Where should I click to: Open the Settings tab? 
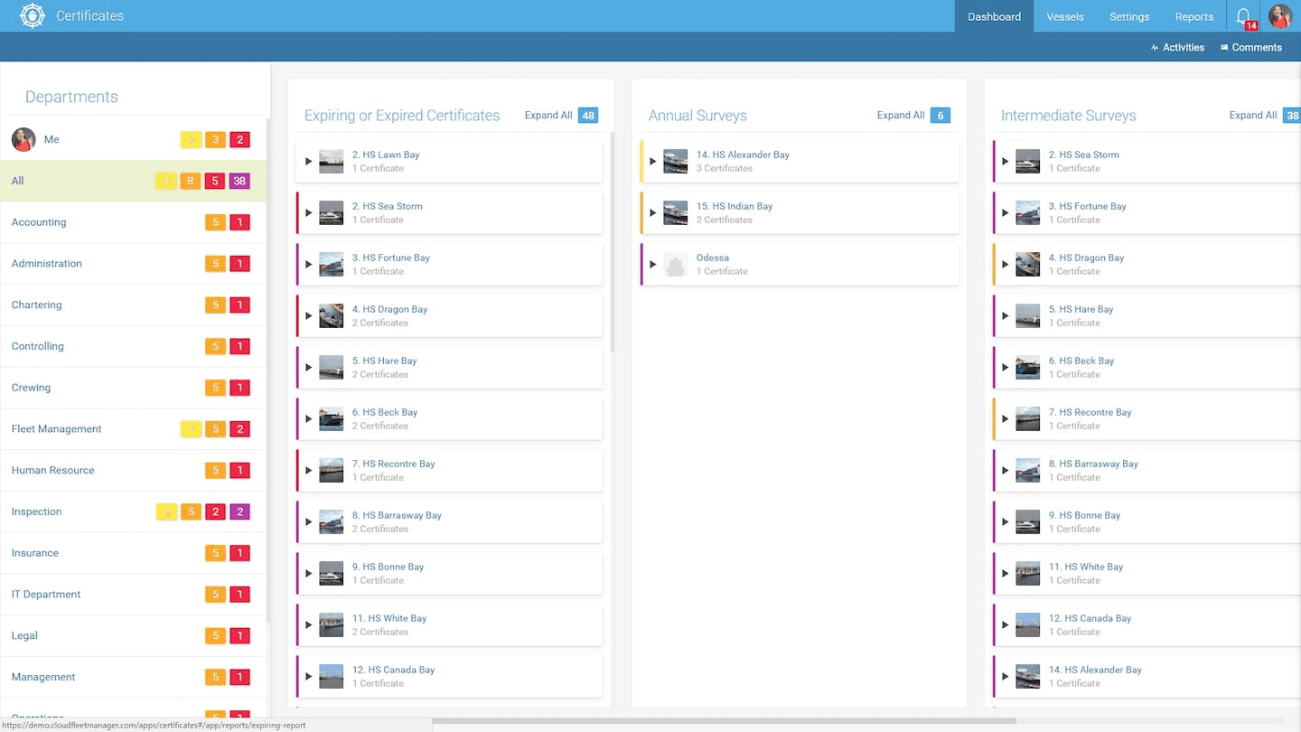[1129, 16]
